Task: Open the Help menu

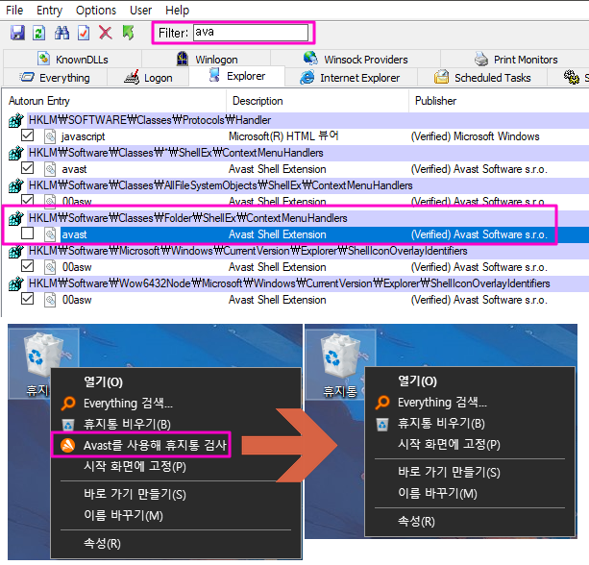Action: pos(177,11)
